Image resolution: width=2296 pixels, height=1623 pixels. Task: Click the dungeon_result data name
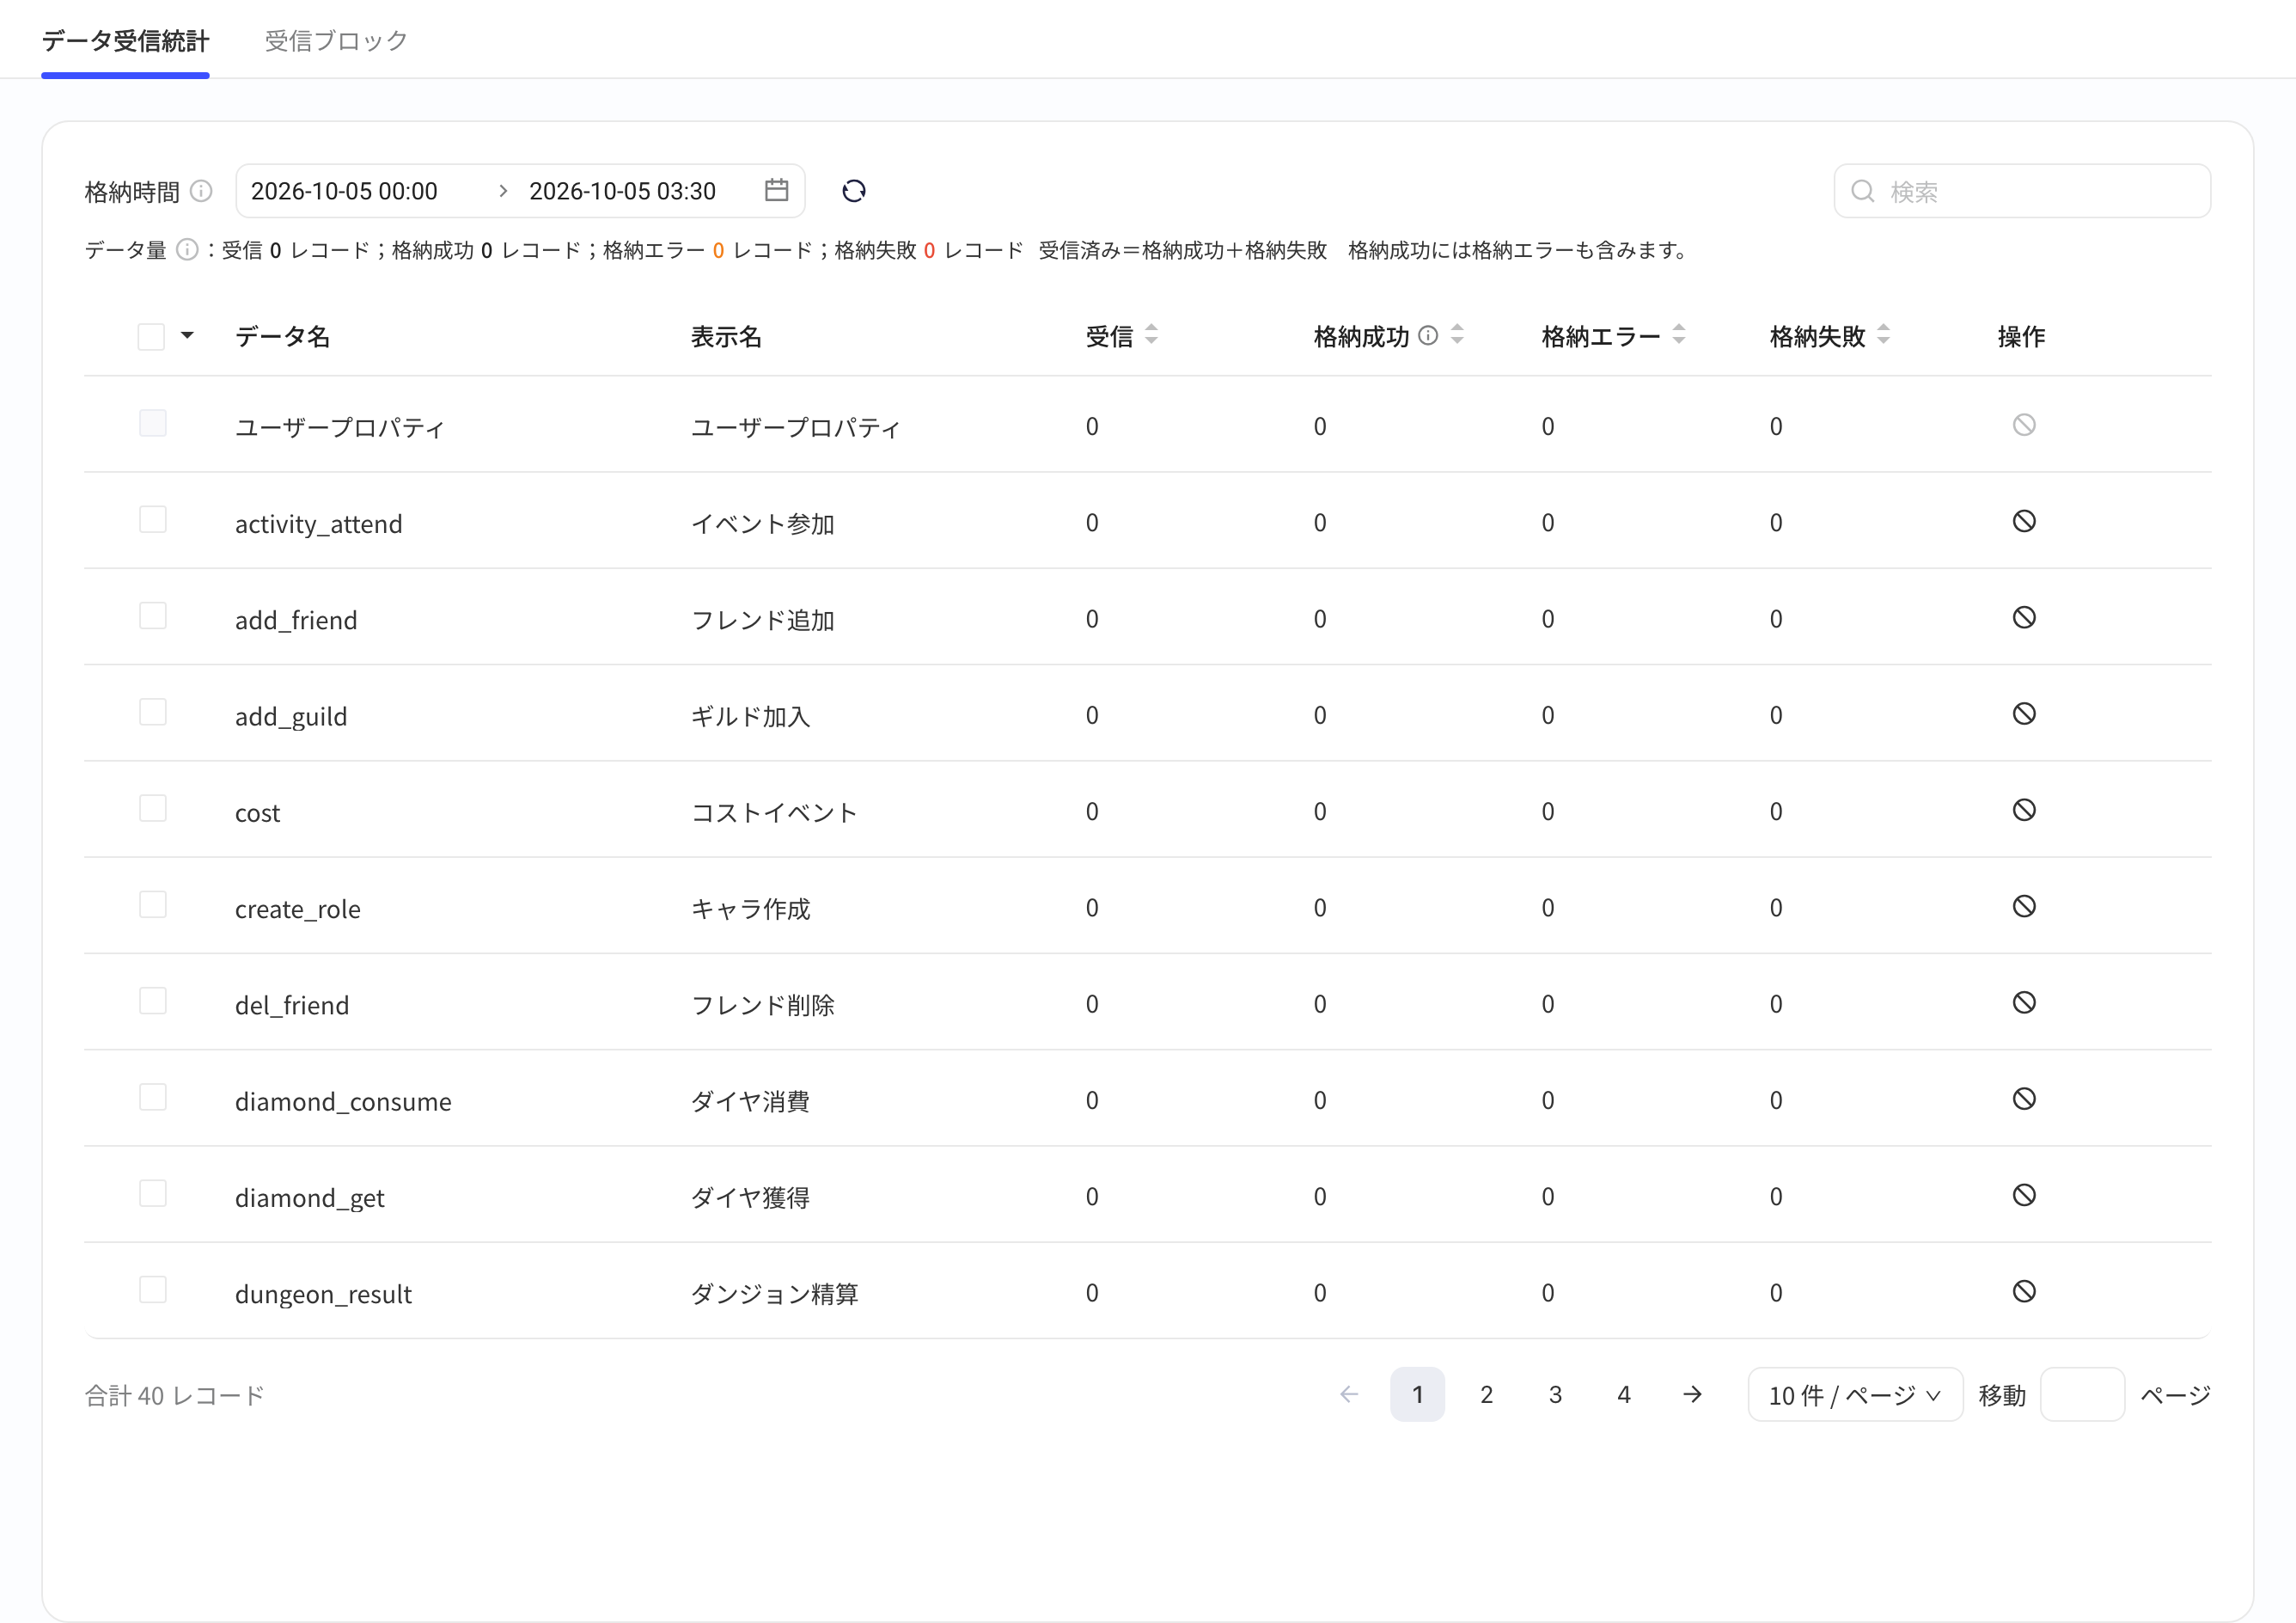click(x=323, y=1294)
